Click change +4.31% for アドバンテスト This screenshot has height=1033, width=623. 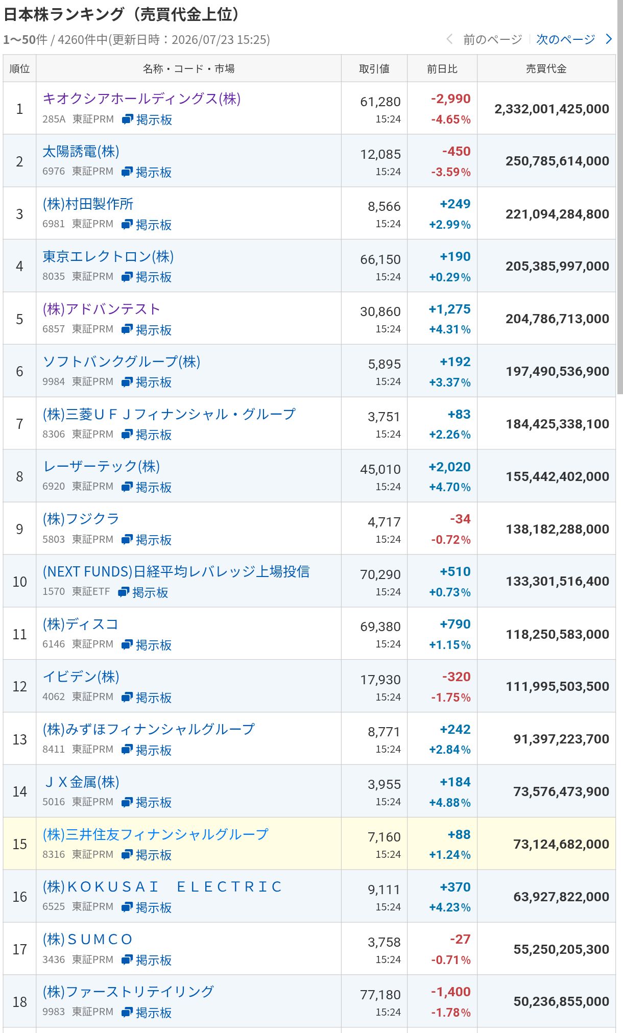450,330
